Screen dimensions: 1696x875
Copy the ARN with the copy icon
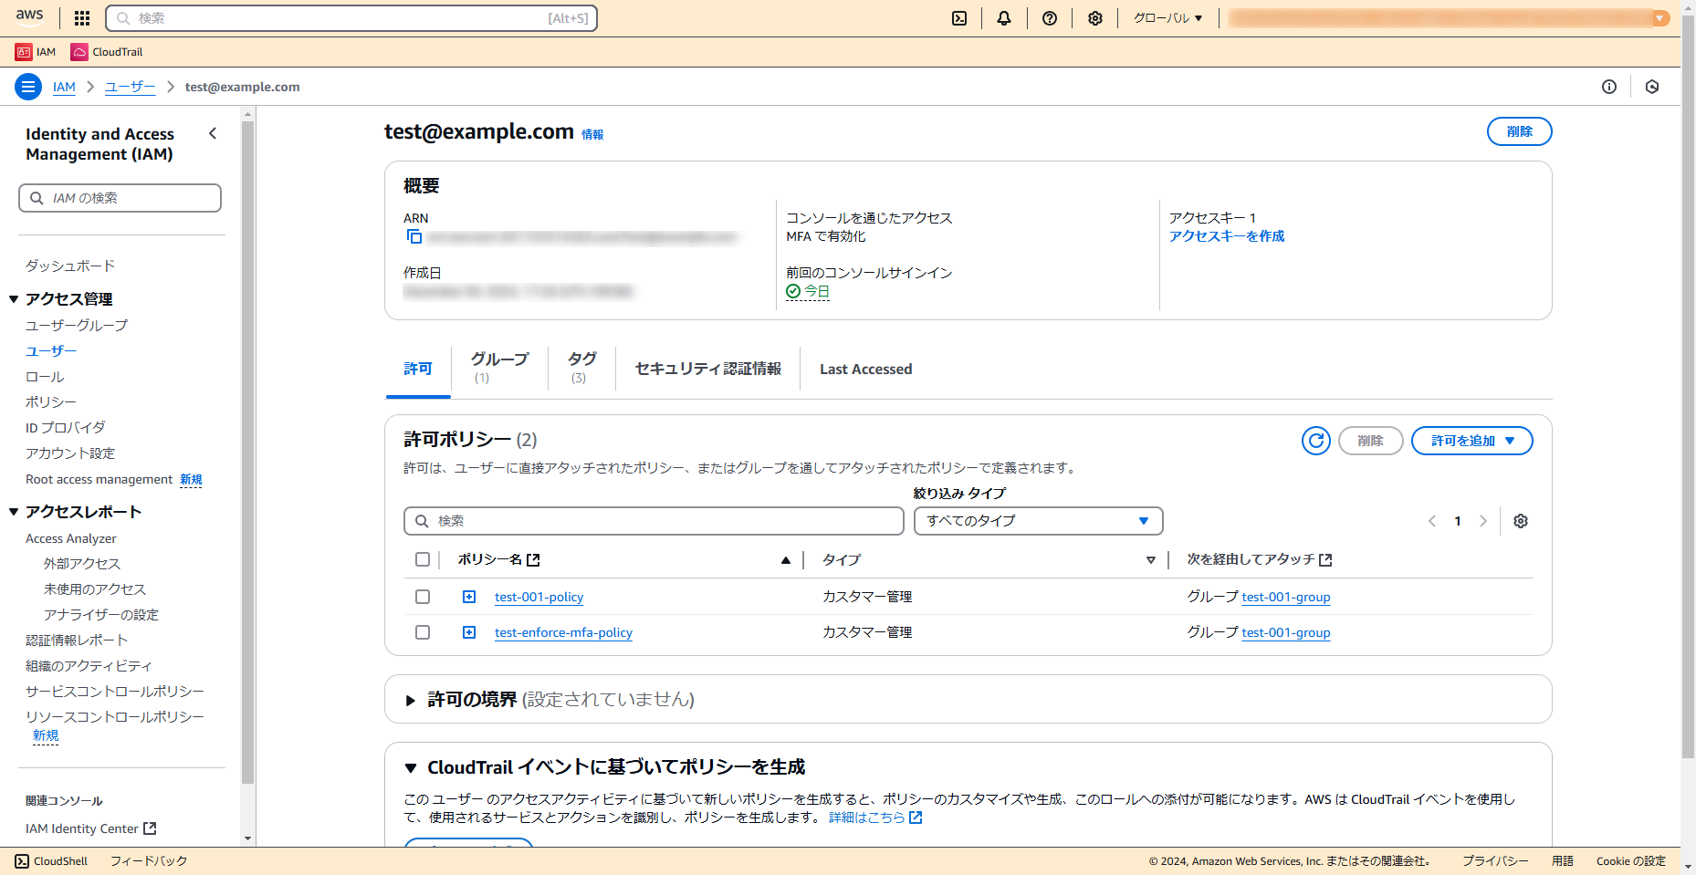tap(414, 236)
